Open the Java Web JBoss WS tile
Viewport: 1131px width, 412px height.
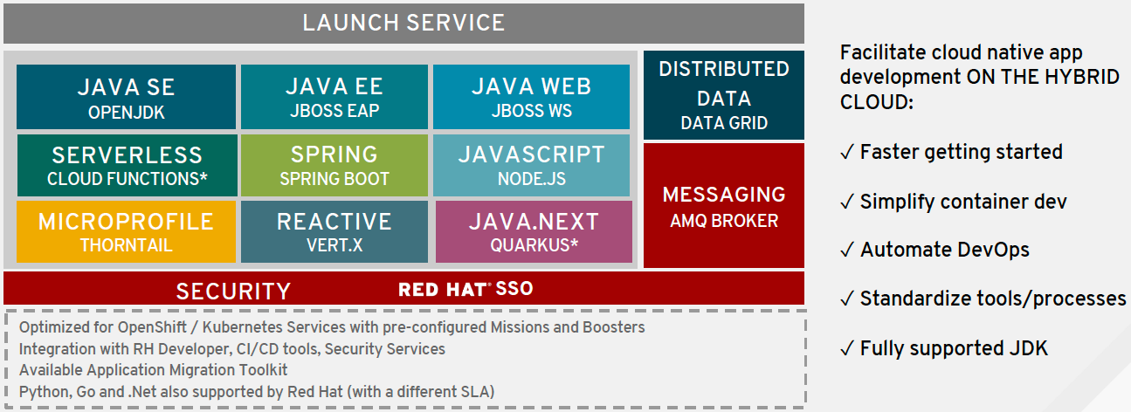pyautogui.click(x=531, y=97)
